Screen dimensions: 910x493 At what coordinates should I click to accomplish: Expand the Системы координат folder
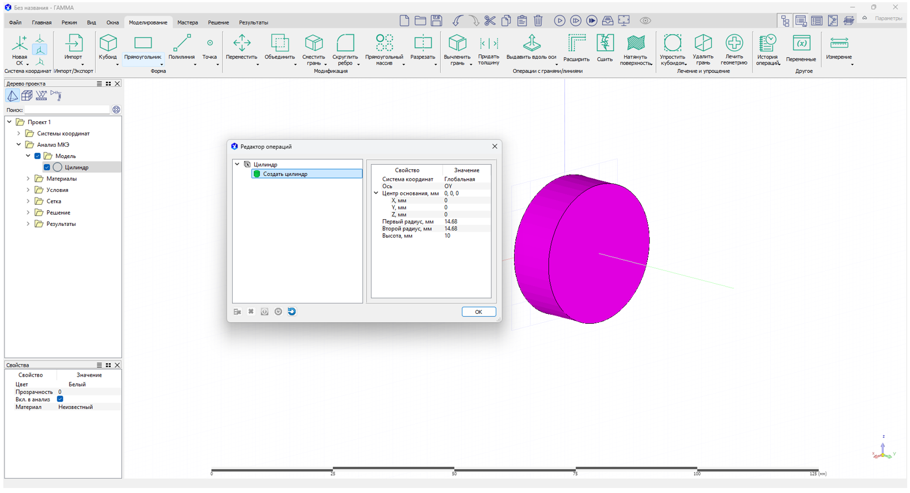click(x=19, y=134)
